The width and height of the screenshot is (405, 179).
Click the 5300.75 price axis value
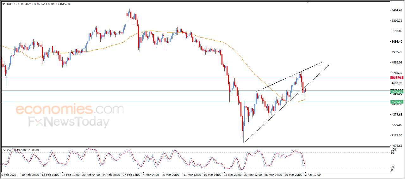pyautogui.click(x=396, y=21)
